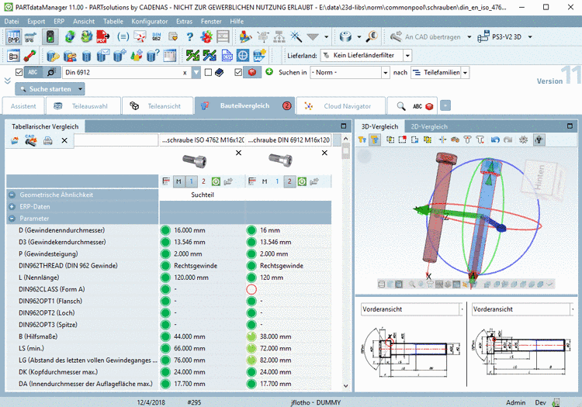Toggle the M button for ISO 4762 column

(178, 181)
